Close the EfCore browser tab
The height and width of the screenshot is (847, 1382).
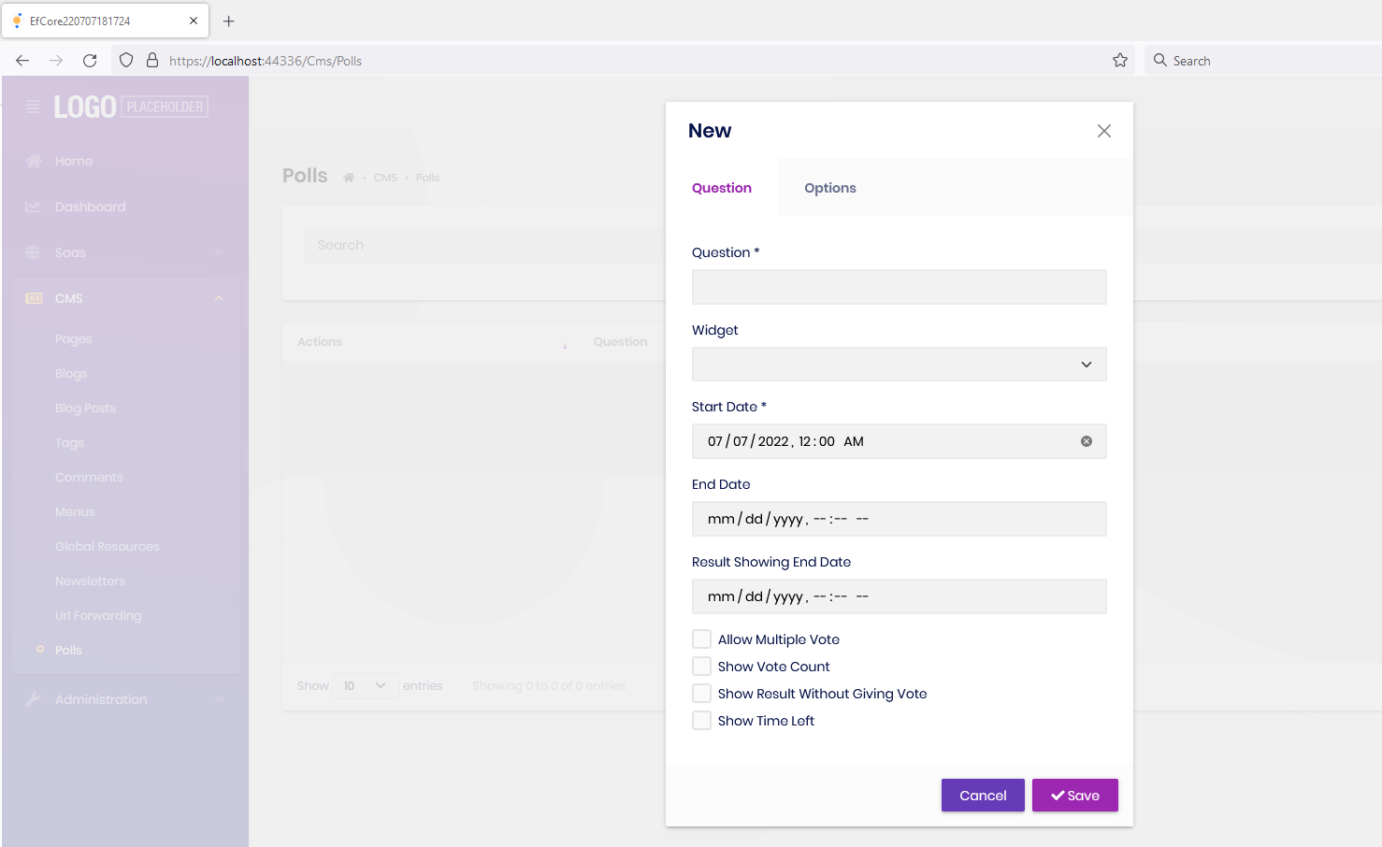(x=194, y=21)
